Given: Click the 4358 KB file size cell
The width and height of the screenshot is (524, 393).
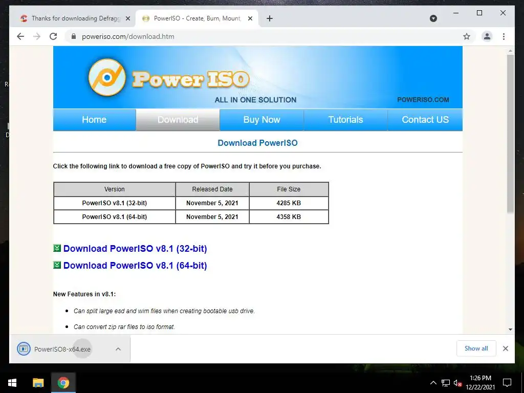Looking at the screenshot, I should 289,217.
